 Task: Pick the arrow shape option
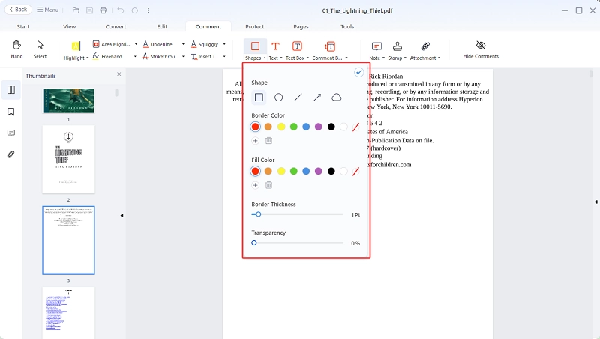(x=317, y=97)
